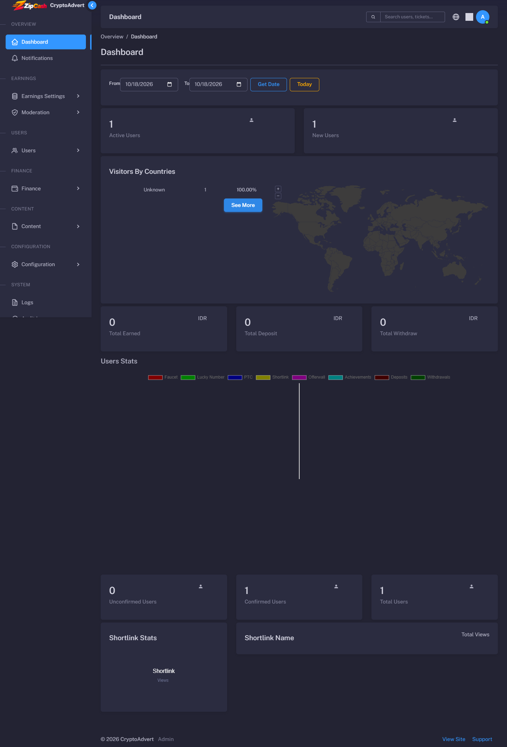Toggle the PTC legend series
The width and height of the screenshot is (507, 747).
pyautogui.click(x=240, y=377)
